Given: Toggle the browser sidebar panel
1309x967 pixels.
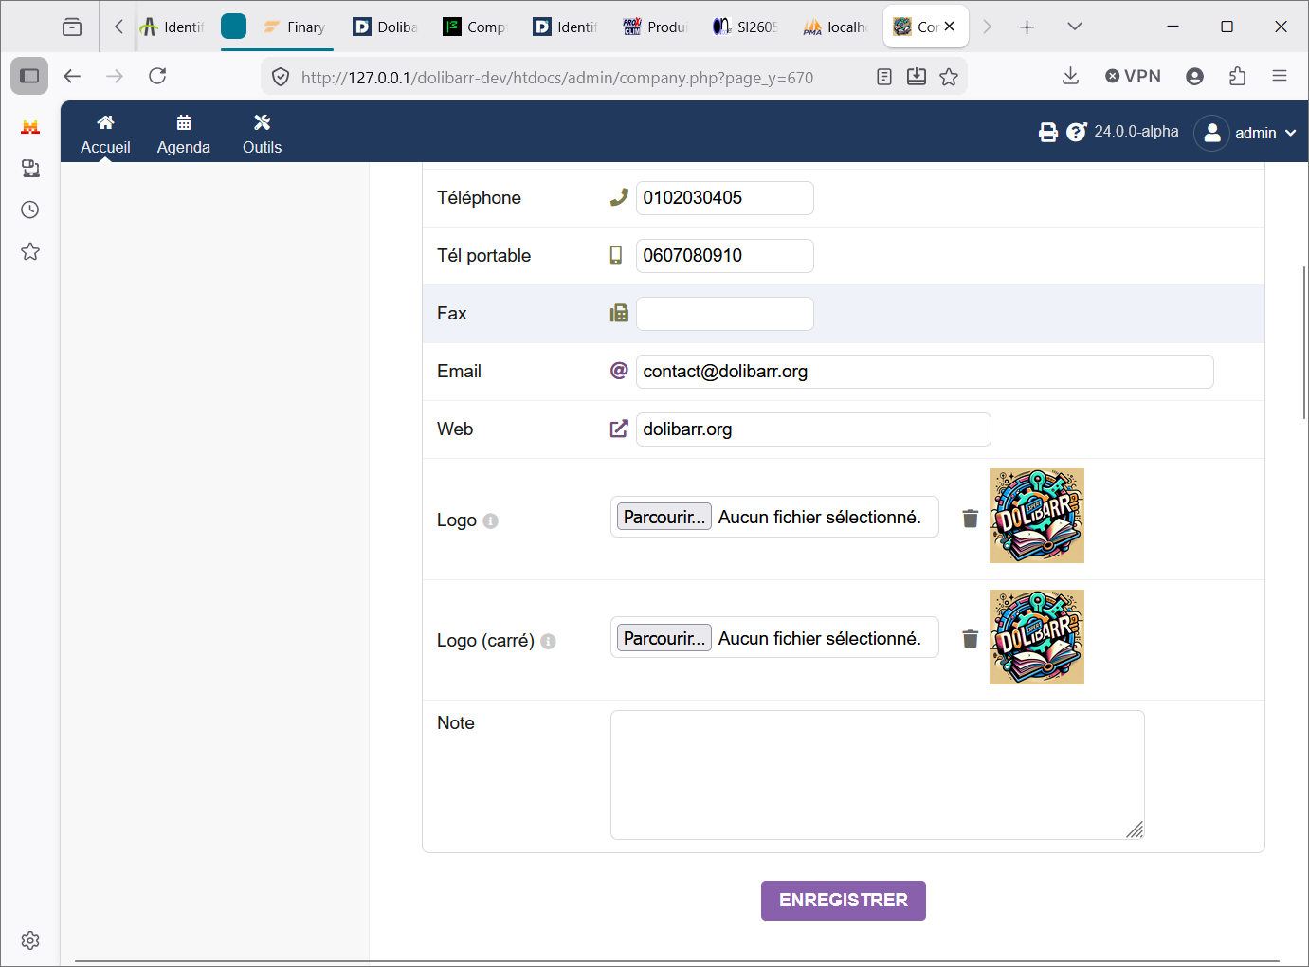Looking at the screenshot, I should click(29, 76).
